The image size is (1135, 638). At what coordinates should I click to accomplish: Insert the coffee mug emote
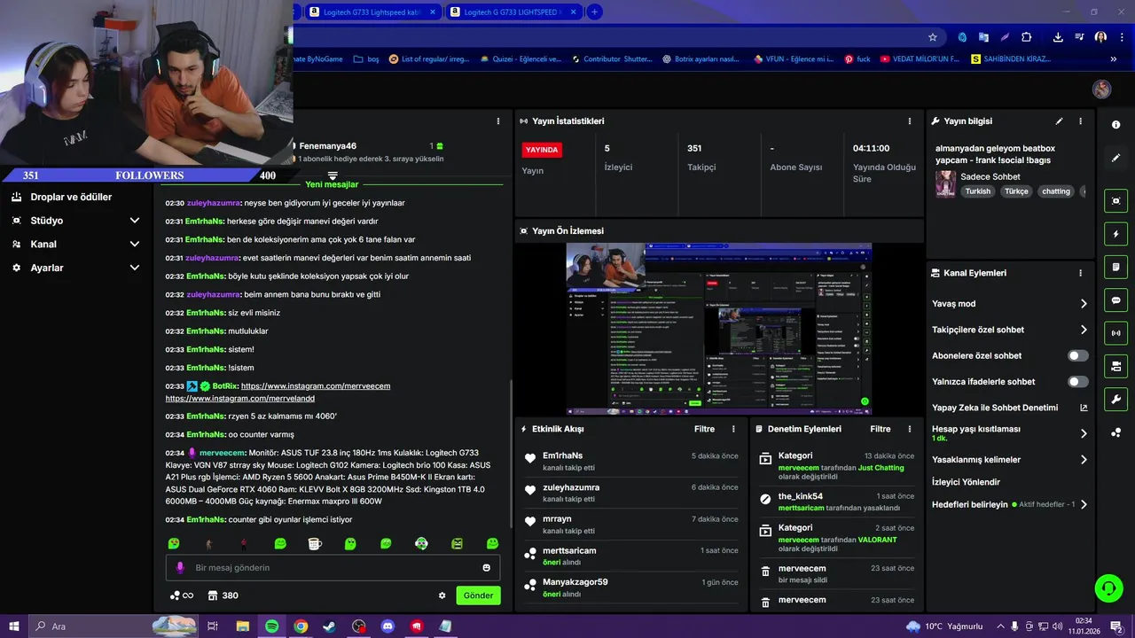click(315, 543)
